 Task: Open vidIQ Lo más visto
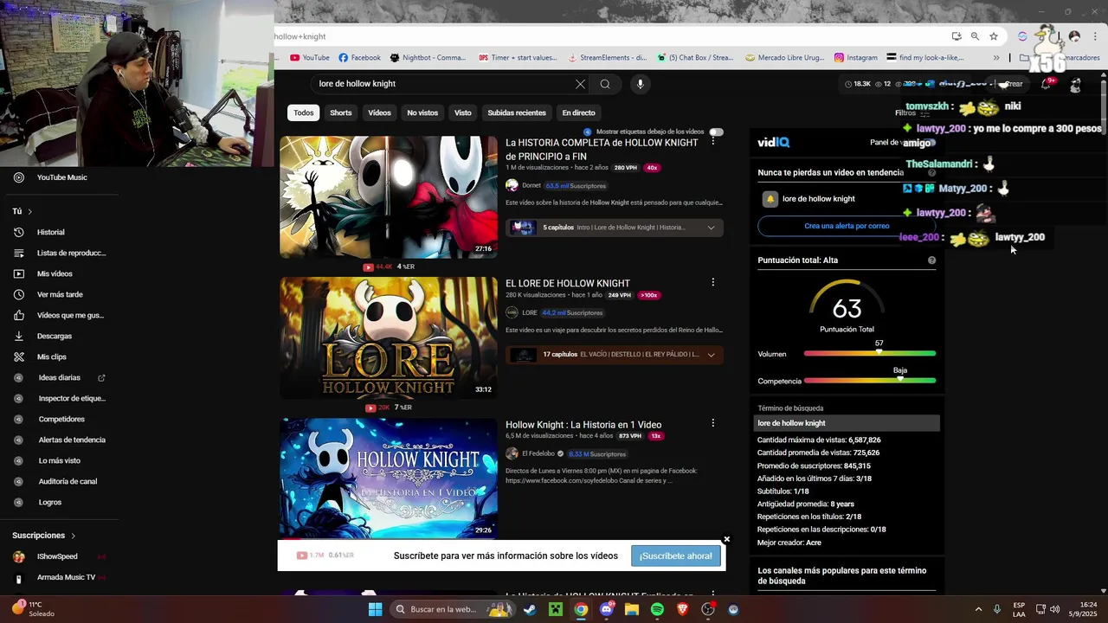tap(59, 460)
